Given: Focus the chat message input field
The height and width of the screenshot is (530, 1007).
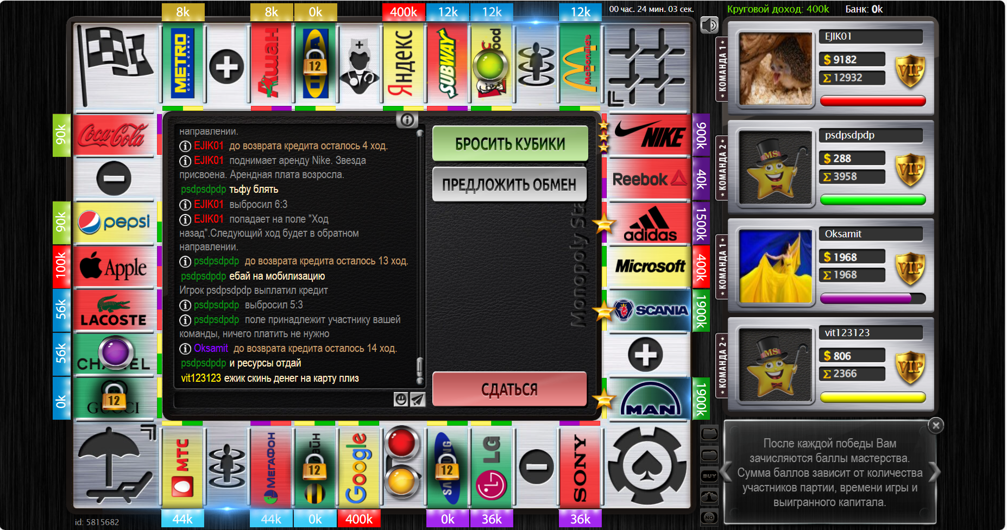Looking at the screenshot, I should coord(283,400).
